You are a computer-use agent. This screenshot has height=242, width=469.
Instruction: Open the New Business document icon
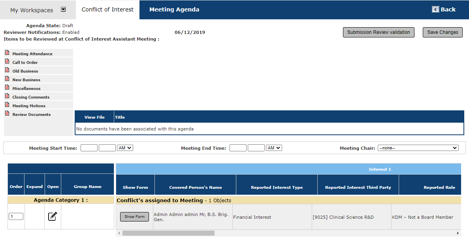[x=7, y=79]
